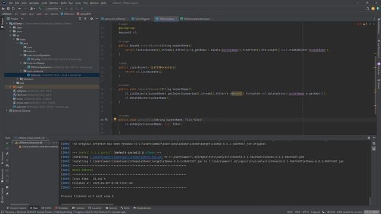381x214 pixels.
Task: Open the Navigate menu
Action: 34,3
